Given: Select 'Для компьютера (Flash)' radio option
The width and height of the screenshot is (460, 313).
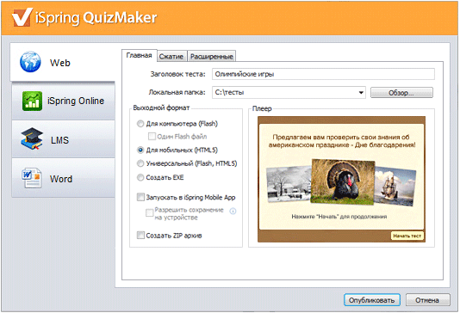Looking at the screenshot, I should (x=140, y=124).
